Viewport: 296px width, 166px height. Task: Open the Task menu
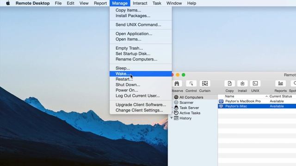(157, 3)
